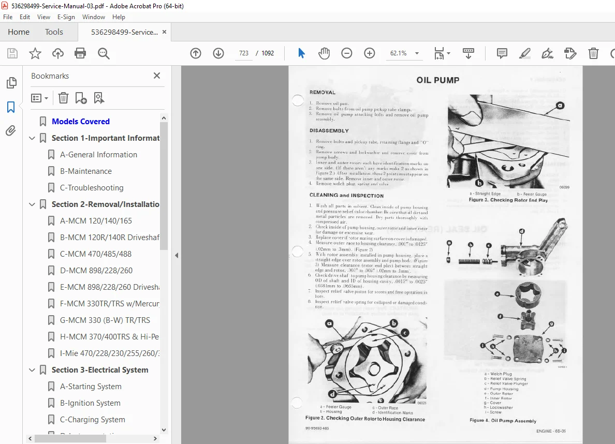Click the delete trash icon in toolbar

(x=593, y=53)
